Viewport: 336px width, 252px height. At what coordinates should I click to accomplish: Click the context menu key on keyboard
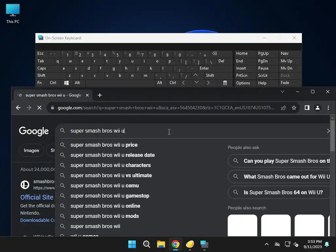(x=225, y=83)
